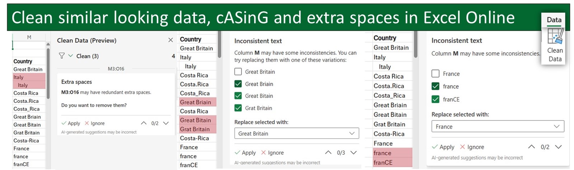The height and width of the screenshot is (170, 574).
Task: Uncheck the Grat Britain variation checkbox
Action: (x=238, y=108)
